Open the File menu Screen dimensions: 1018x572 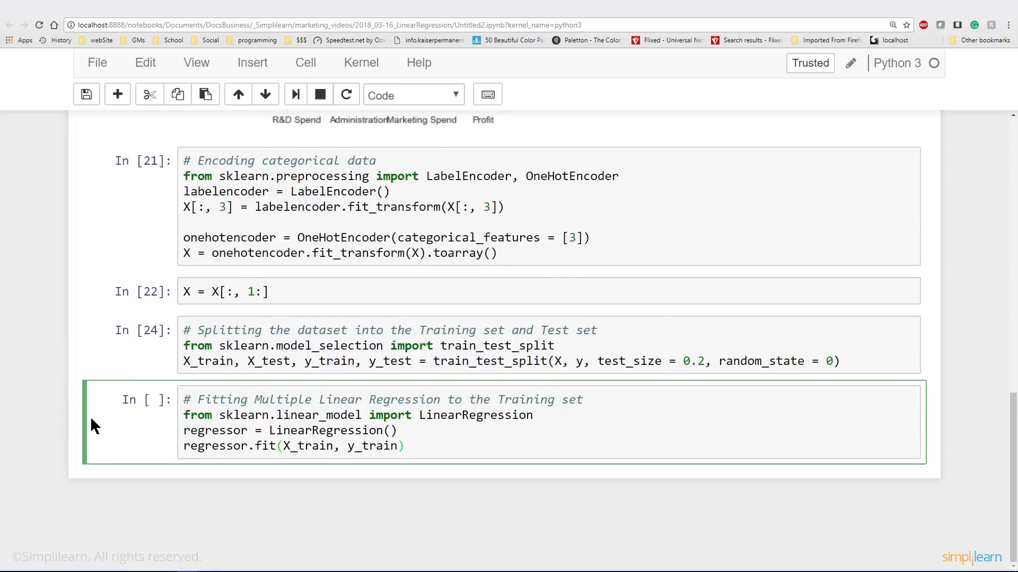pyautogui.click(x=98, y=62)
